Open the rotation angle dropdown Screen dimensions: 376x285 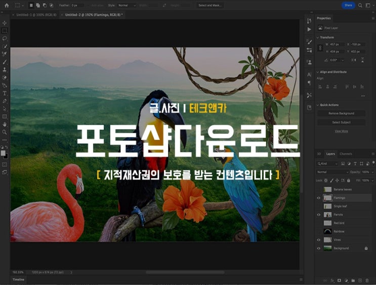click(343, 60)
